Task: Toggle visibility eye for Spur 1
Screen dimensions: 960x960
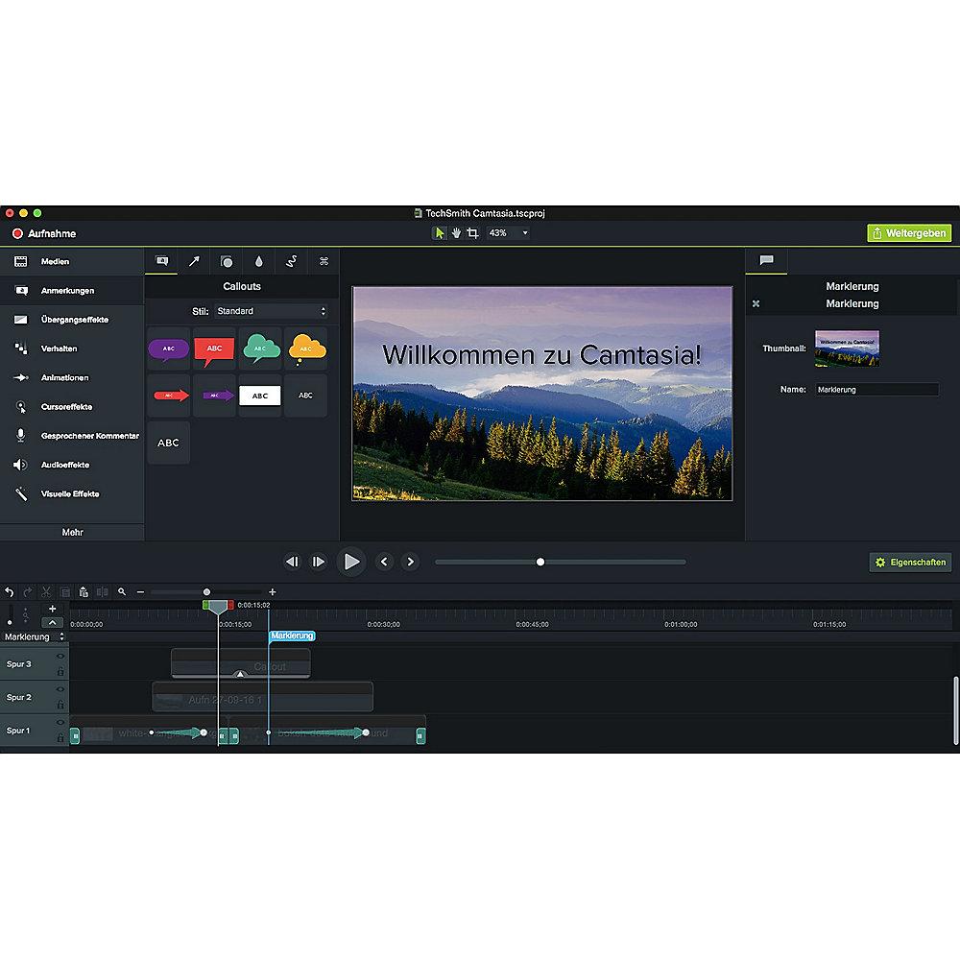Action: pos(60,722)
